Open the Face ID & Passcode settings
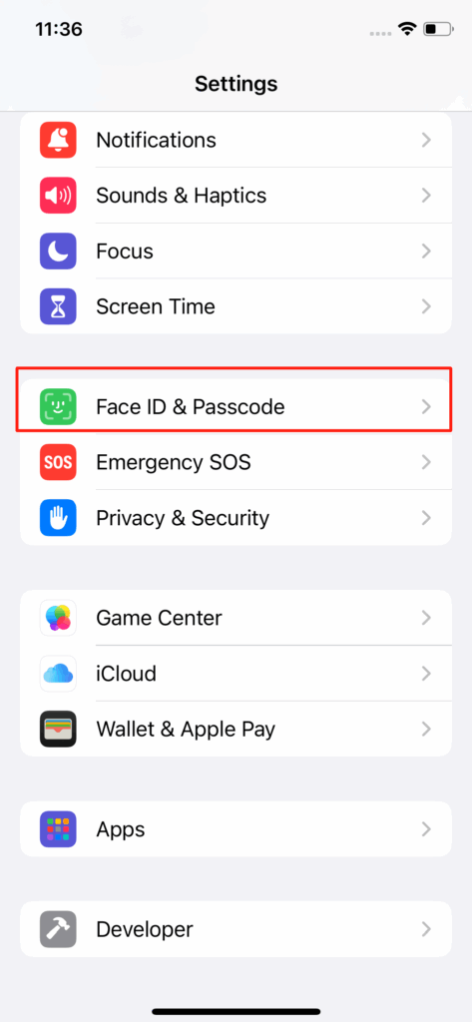The width and height of the screenshot is (472, 1022). (236, 407)
